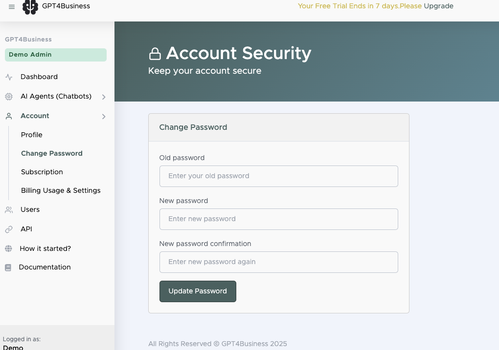The width and height of the screenshot is (499, 350).
Task: Click the Users group icon
Action: 9,210
